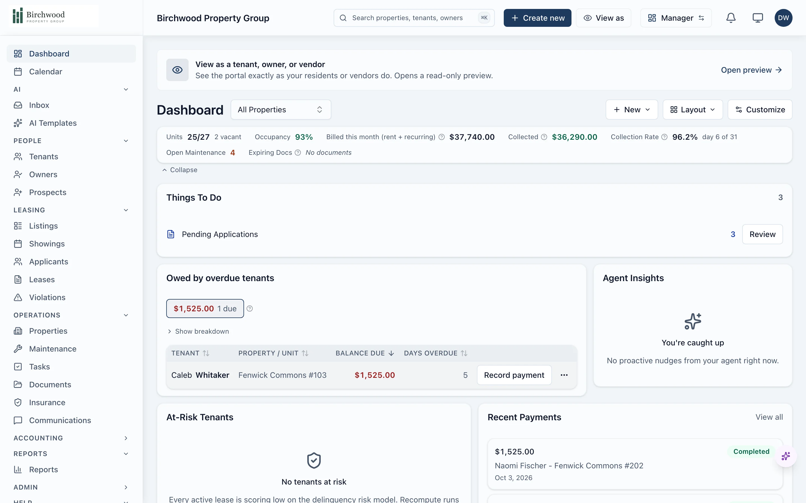Collapse the summary stats bar
This screenshot has height=503, width=806.
(180, 170)
